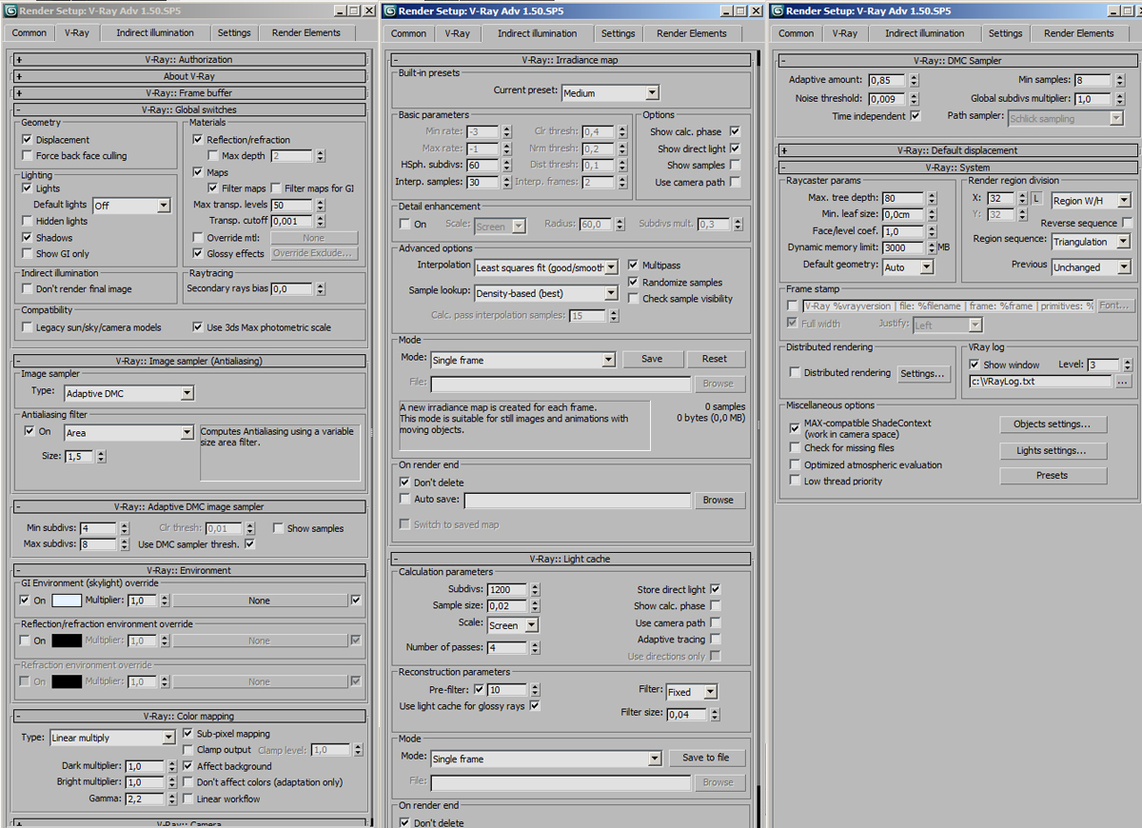Click the GI Environment None map button
The height and width of the screenshot is (828, 1142).
click(260, 601)
